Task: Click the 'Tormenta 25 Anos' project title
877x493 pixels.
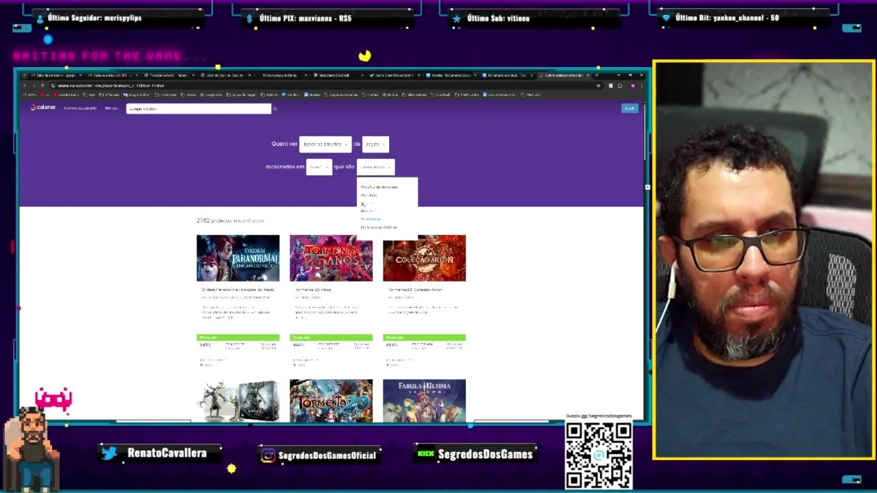Action: point(313,290)
